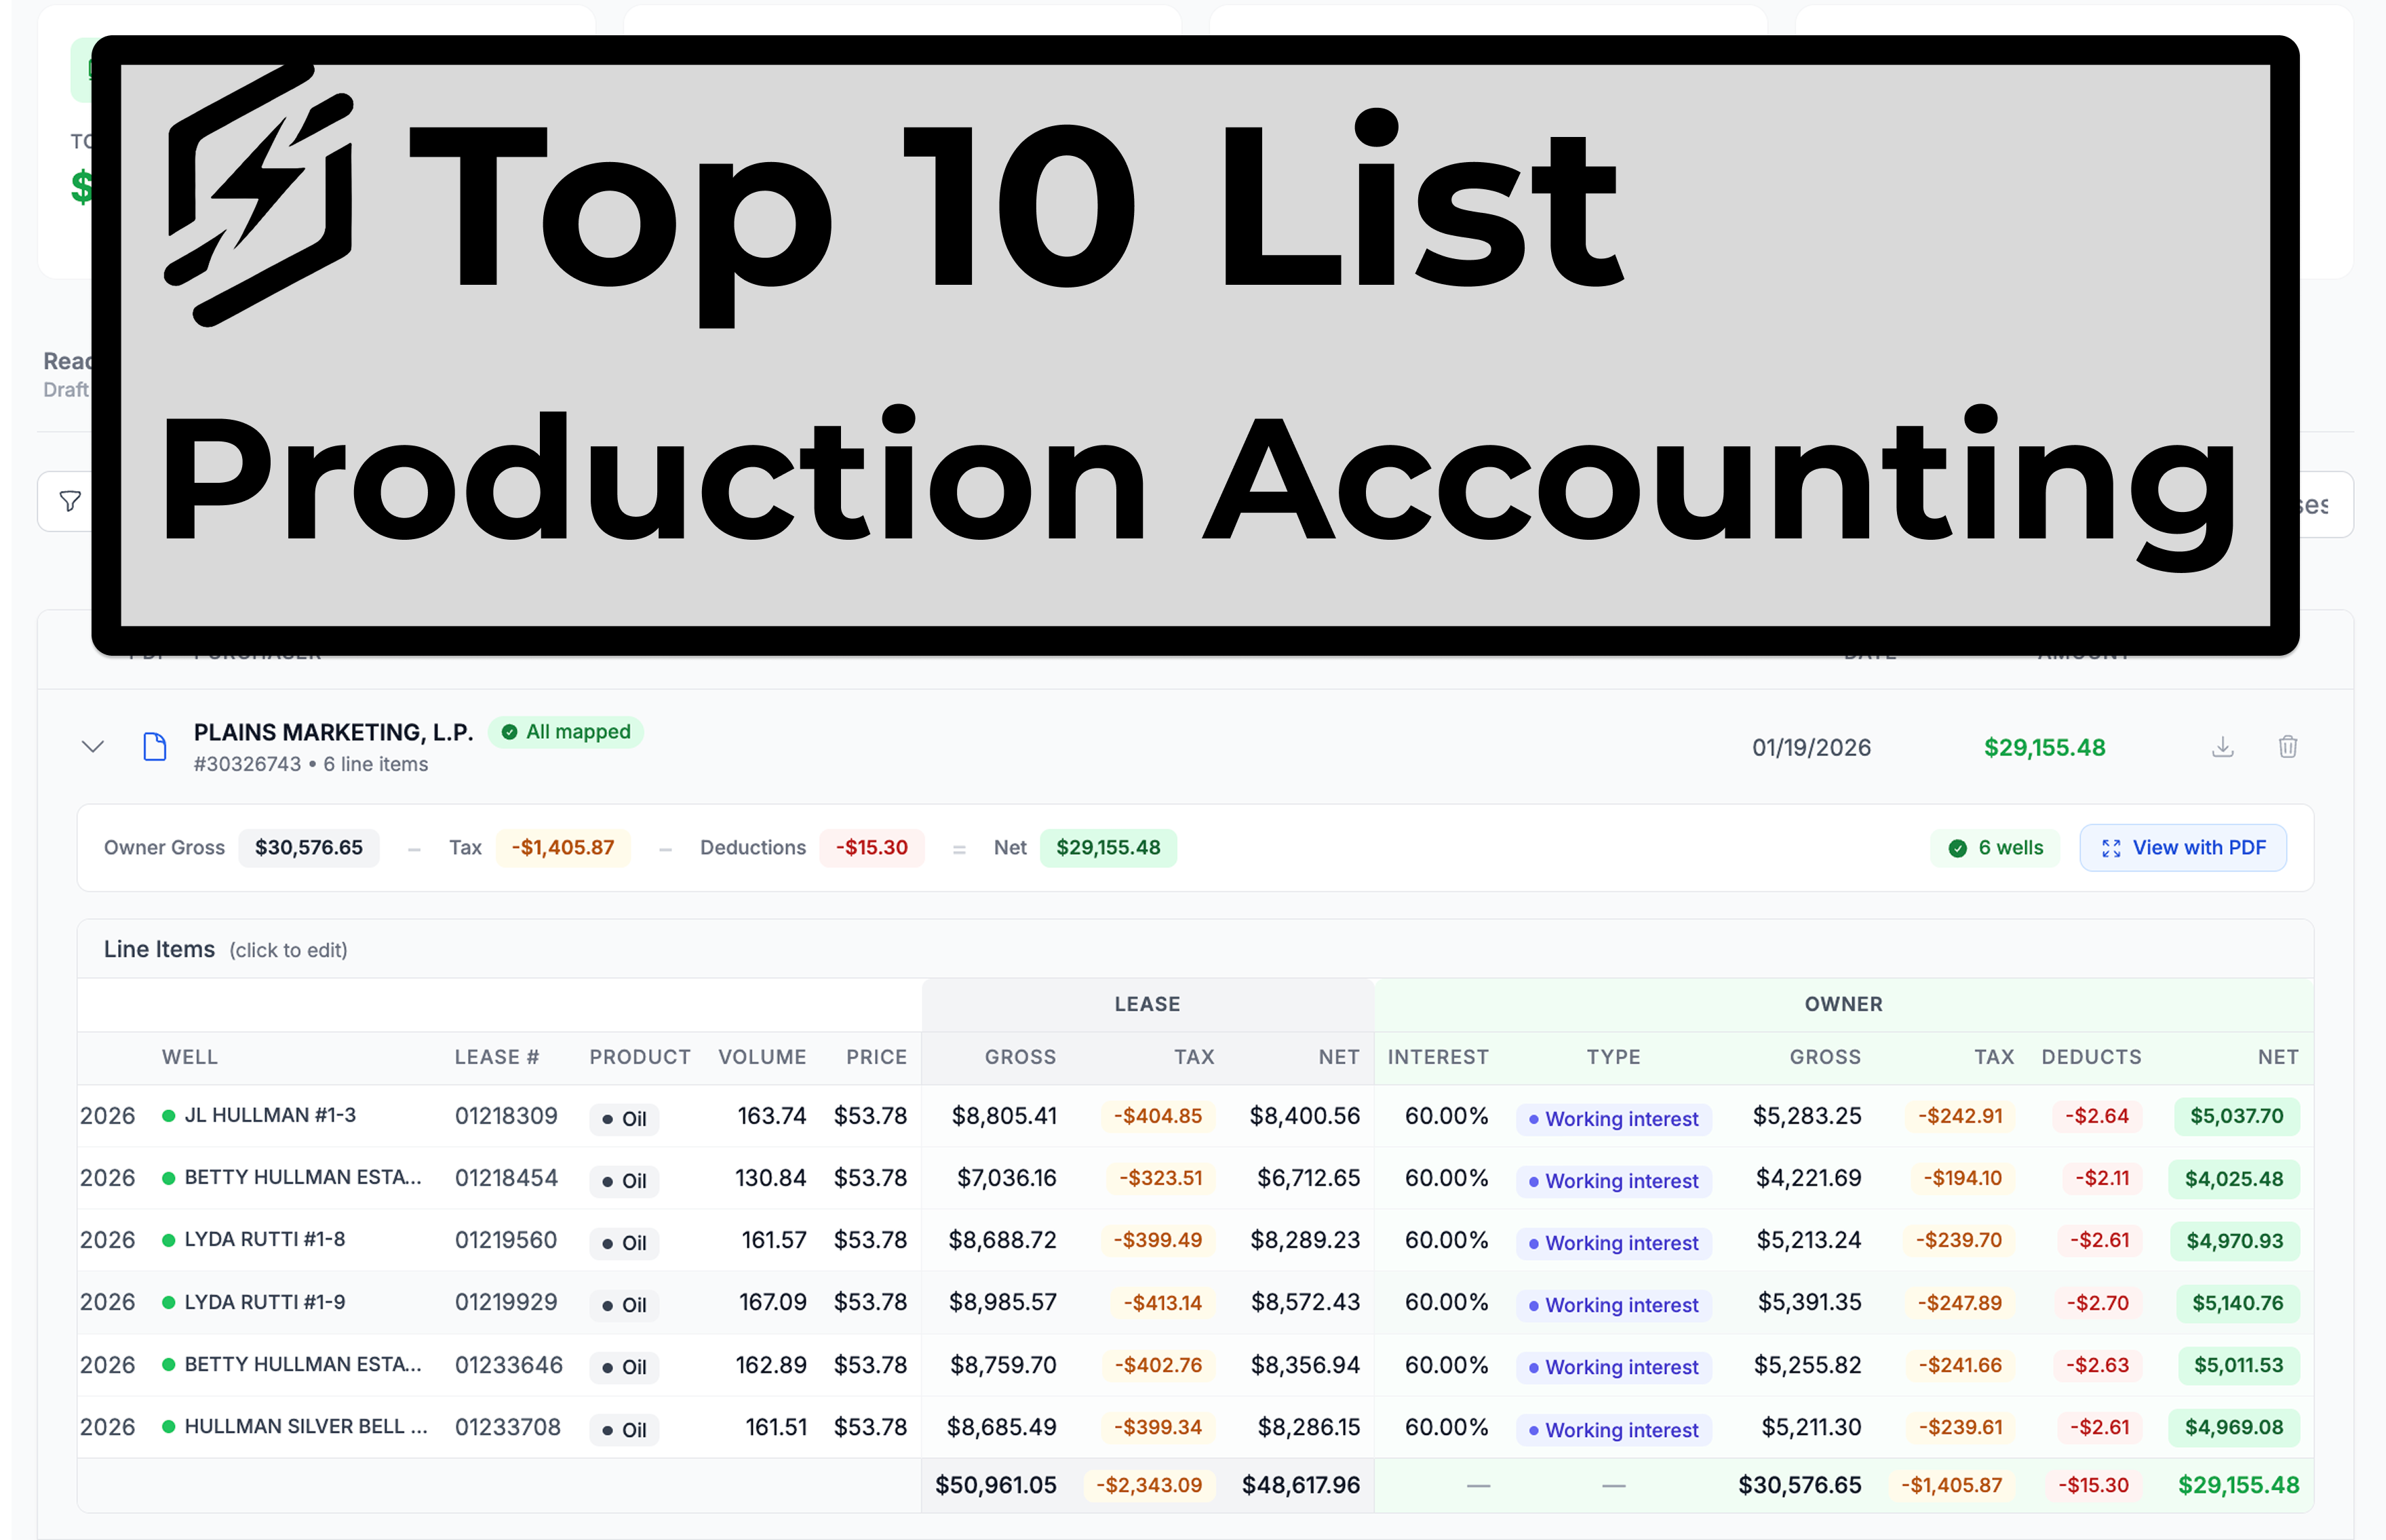Viewport: 2386px width, 1540px height.
Task: Click the trash icon to delete the statement
Action: (2287, 747)
